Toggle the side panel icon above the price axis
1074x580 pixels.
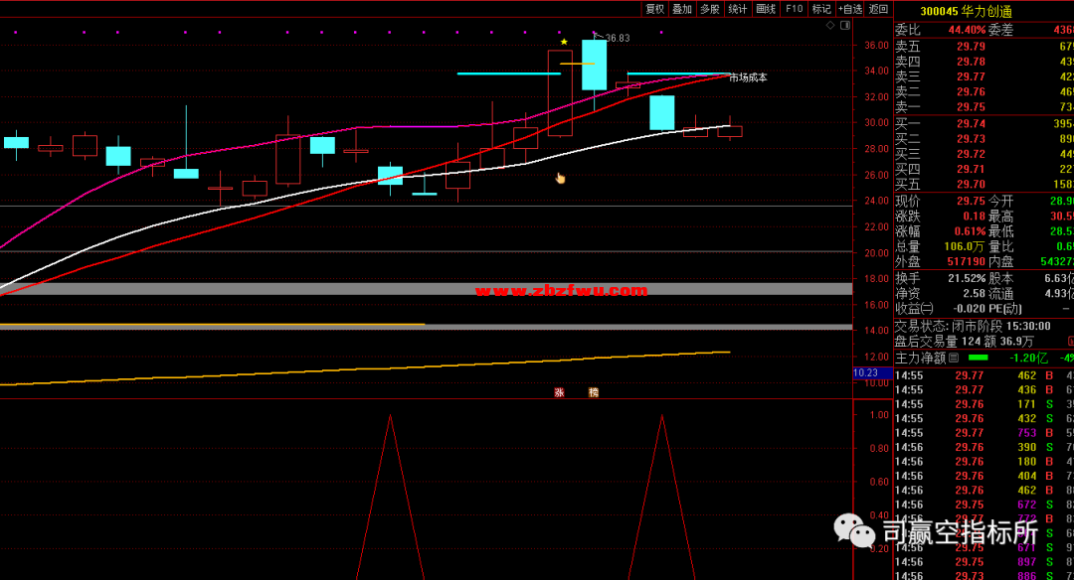pos(845,25)
